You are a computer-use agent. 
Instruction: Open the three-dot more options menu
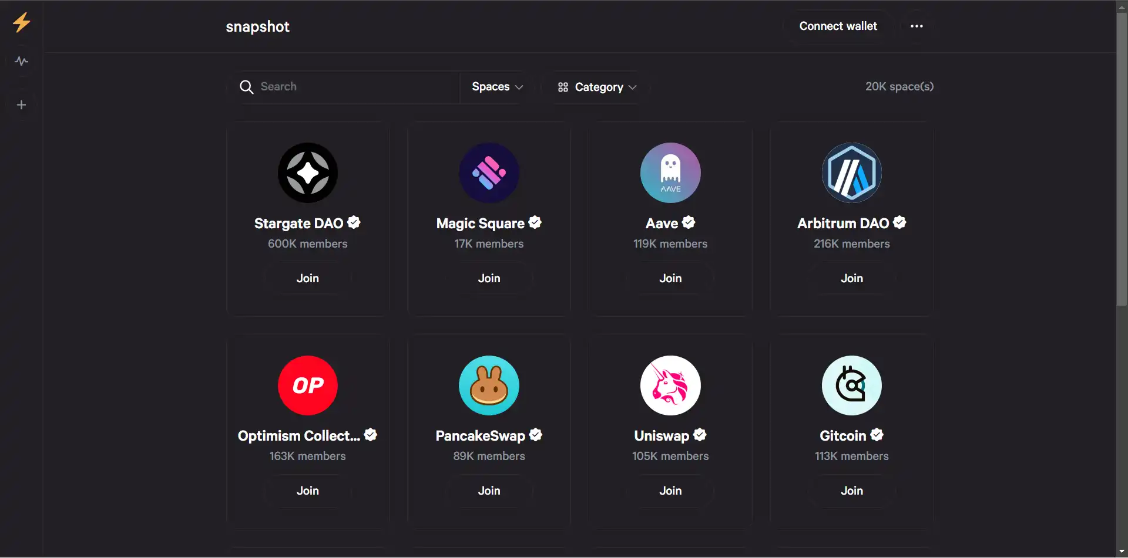click(916, 26)
